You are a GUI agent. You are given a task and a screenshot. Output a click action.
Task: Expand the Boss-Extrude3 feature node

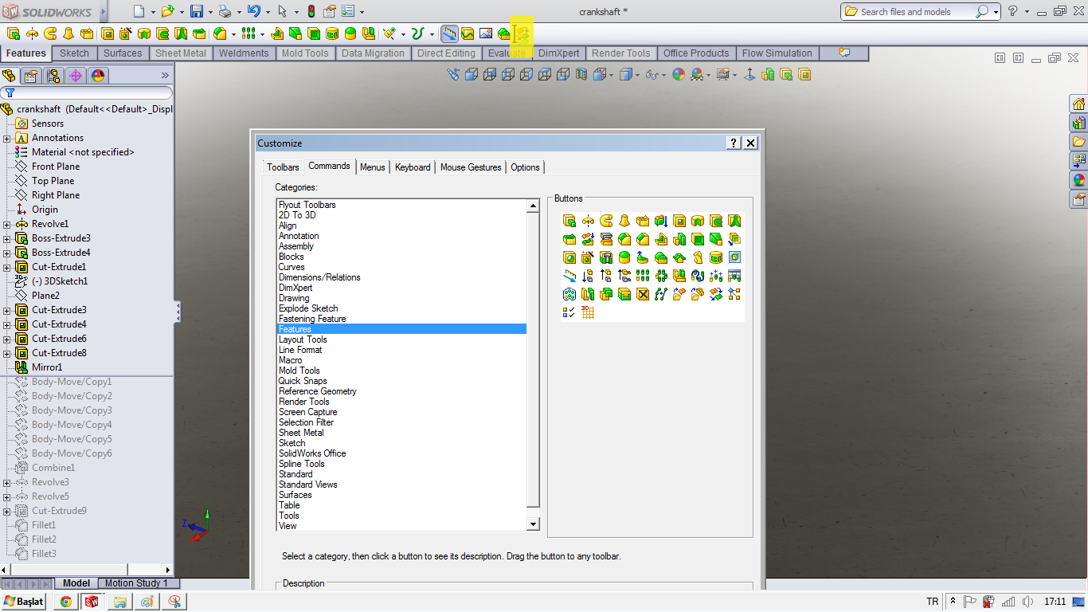pos(7,238)
